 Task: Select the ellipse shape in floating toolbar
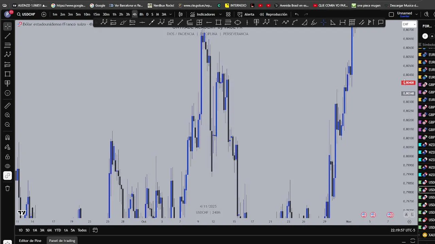pyautogui.click(x=238, y=22)
